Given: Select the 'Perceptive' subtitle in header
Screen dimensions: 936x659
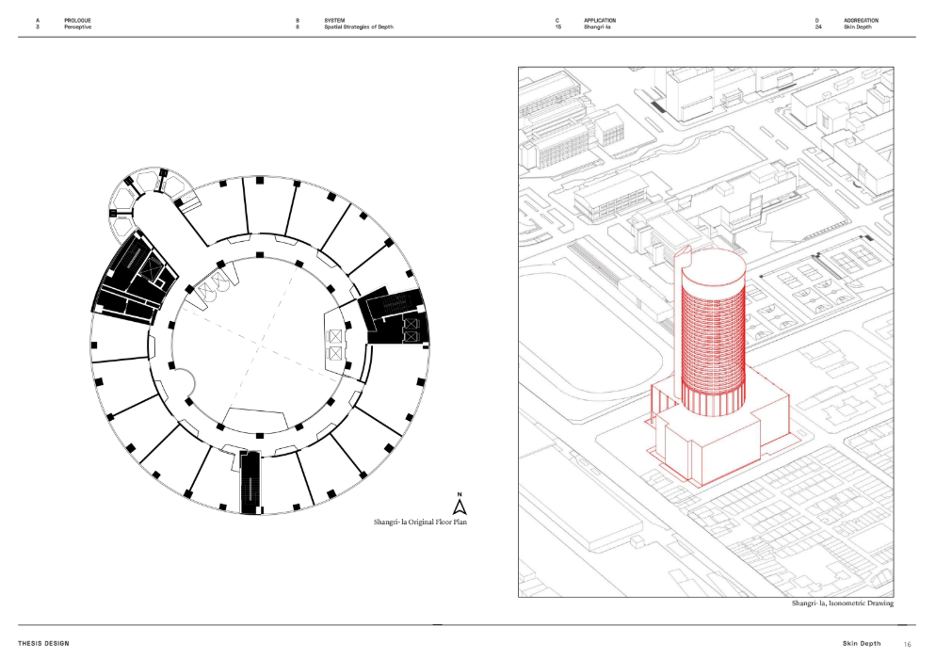Looking at the screenshot, I should click(x=77, y=27).
